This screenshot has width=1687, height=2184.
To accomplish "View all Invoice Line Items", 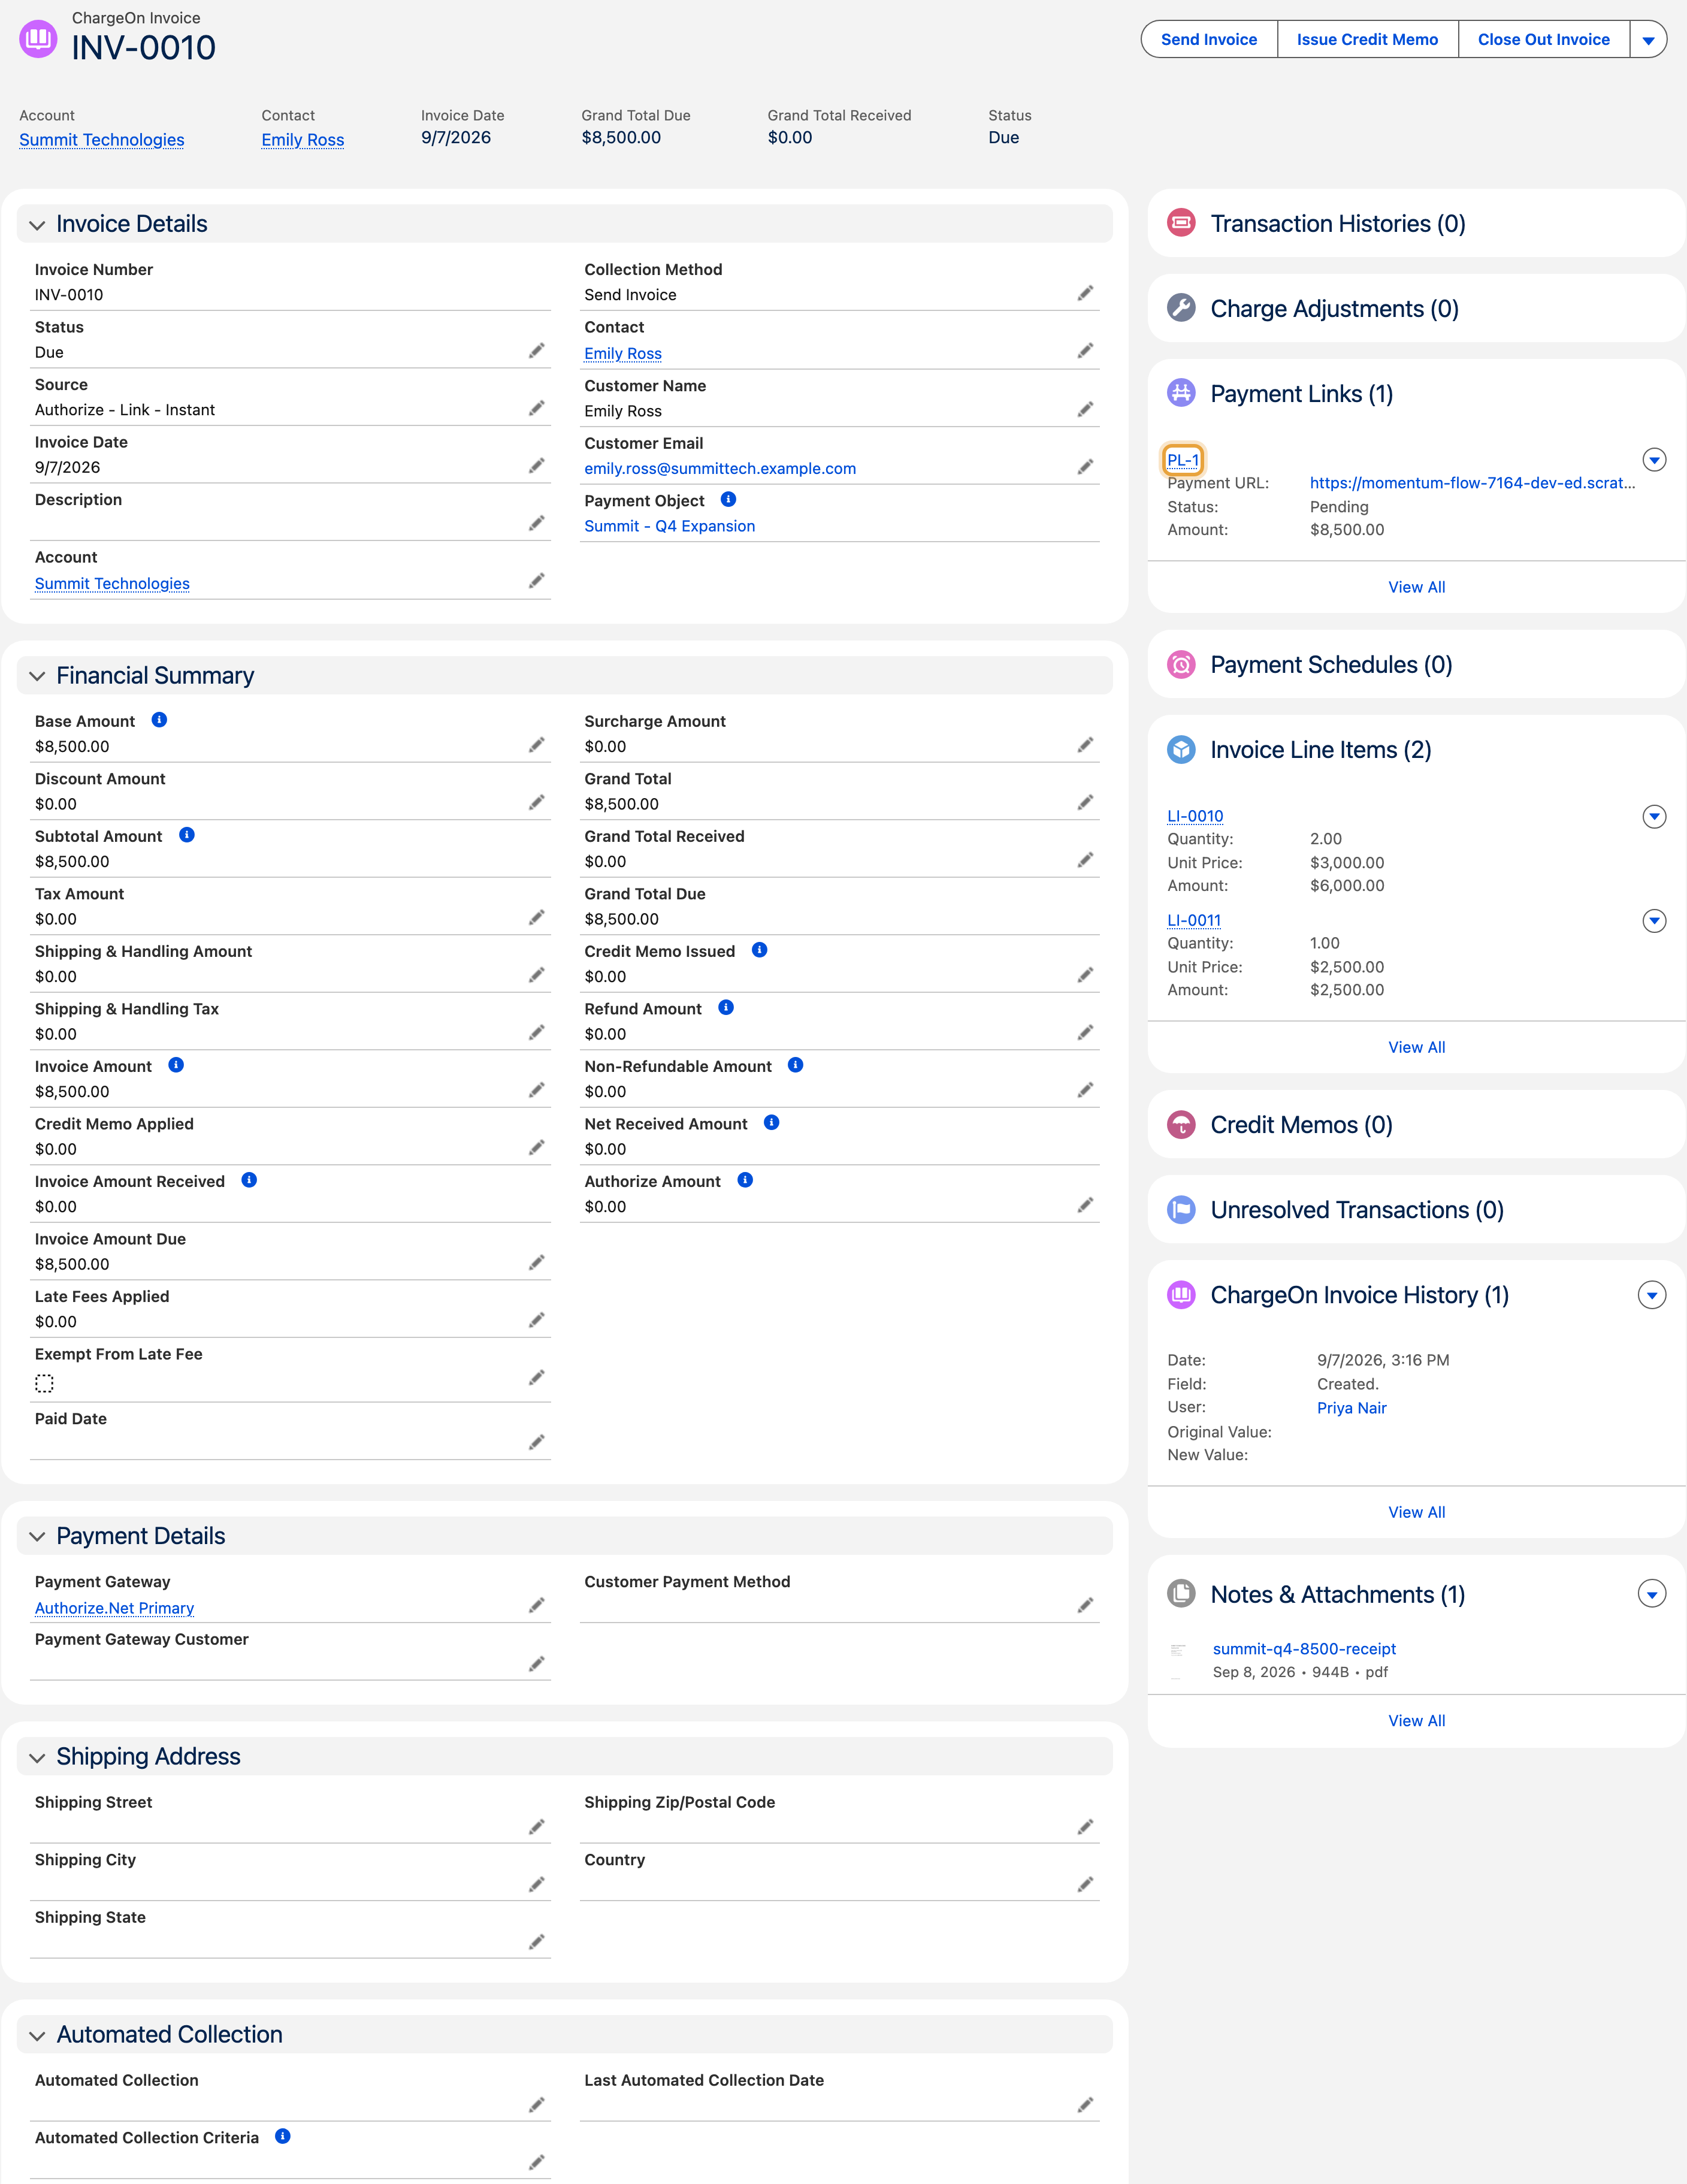I will (x=1417, y=1047).
